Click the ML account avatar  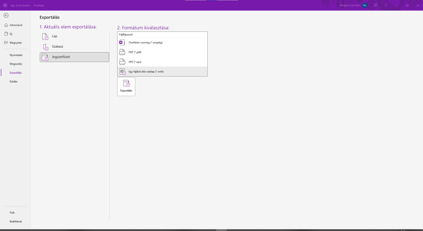[365, 5]
